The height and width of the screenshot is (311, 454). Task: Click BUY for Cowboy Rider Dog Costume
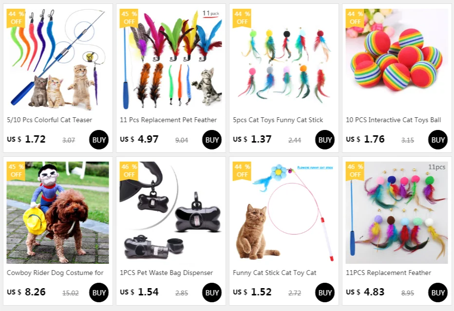99,293
